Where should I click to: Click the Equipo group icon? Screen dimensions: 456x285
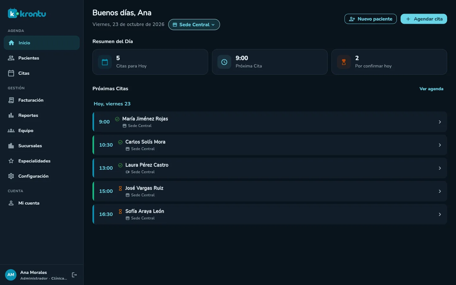[11, 130]
